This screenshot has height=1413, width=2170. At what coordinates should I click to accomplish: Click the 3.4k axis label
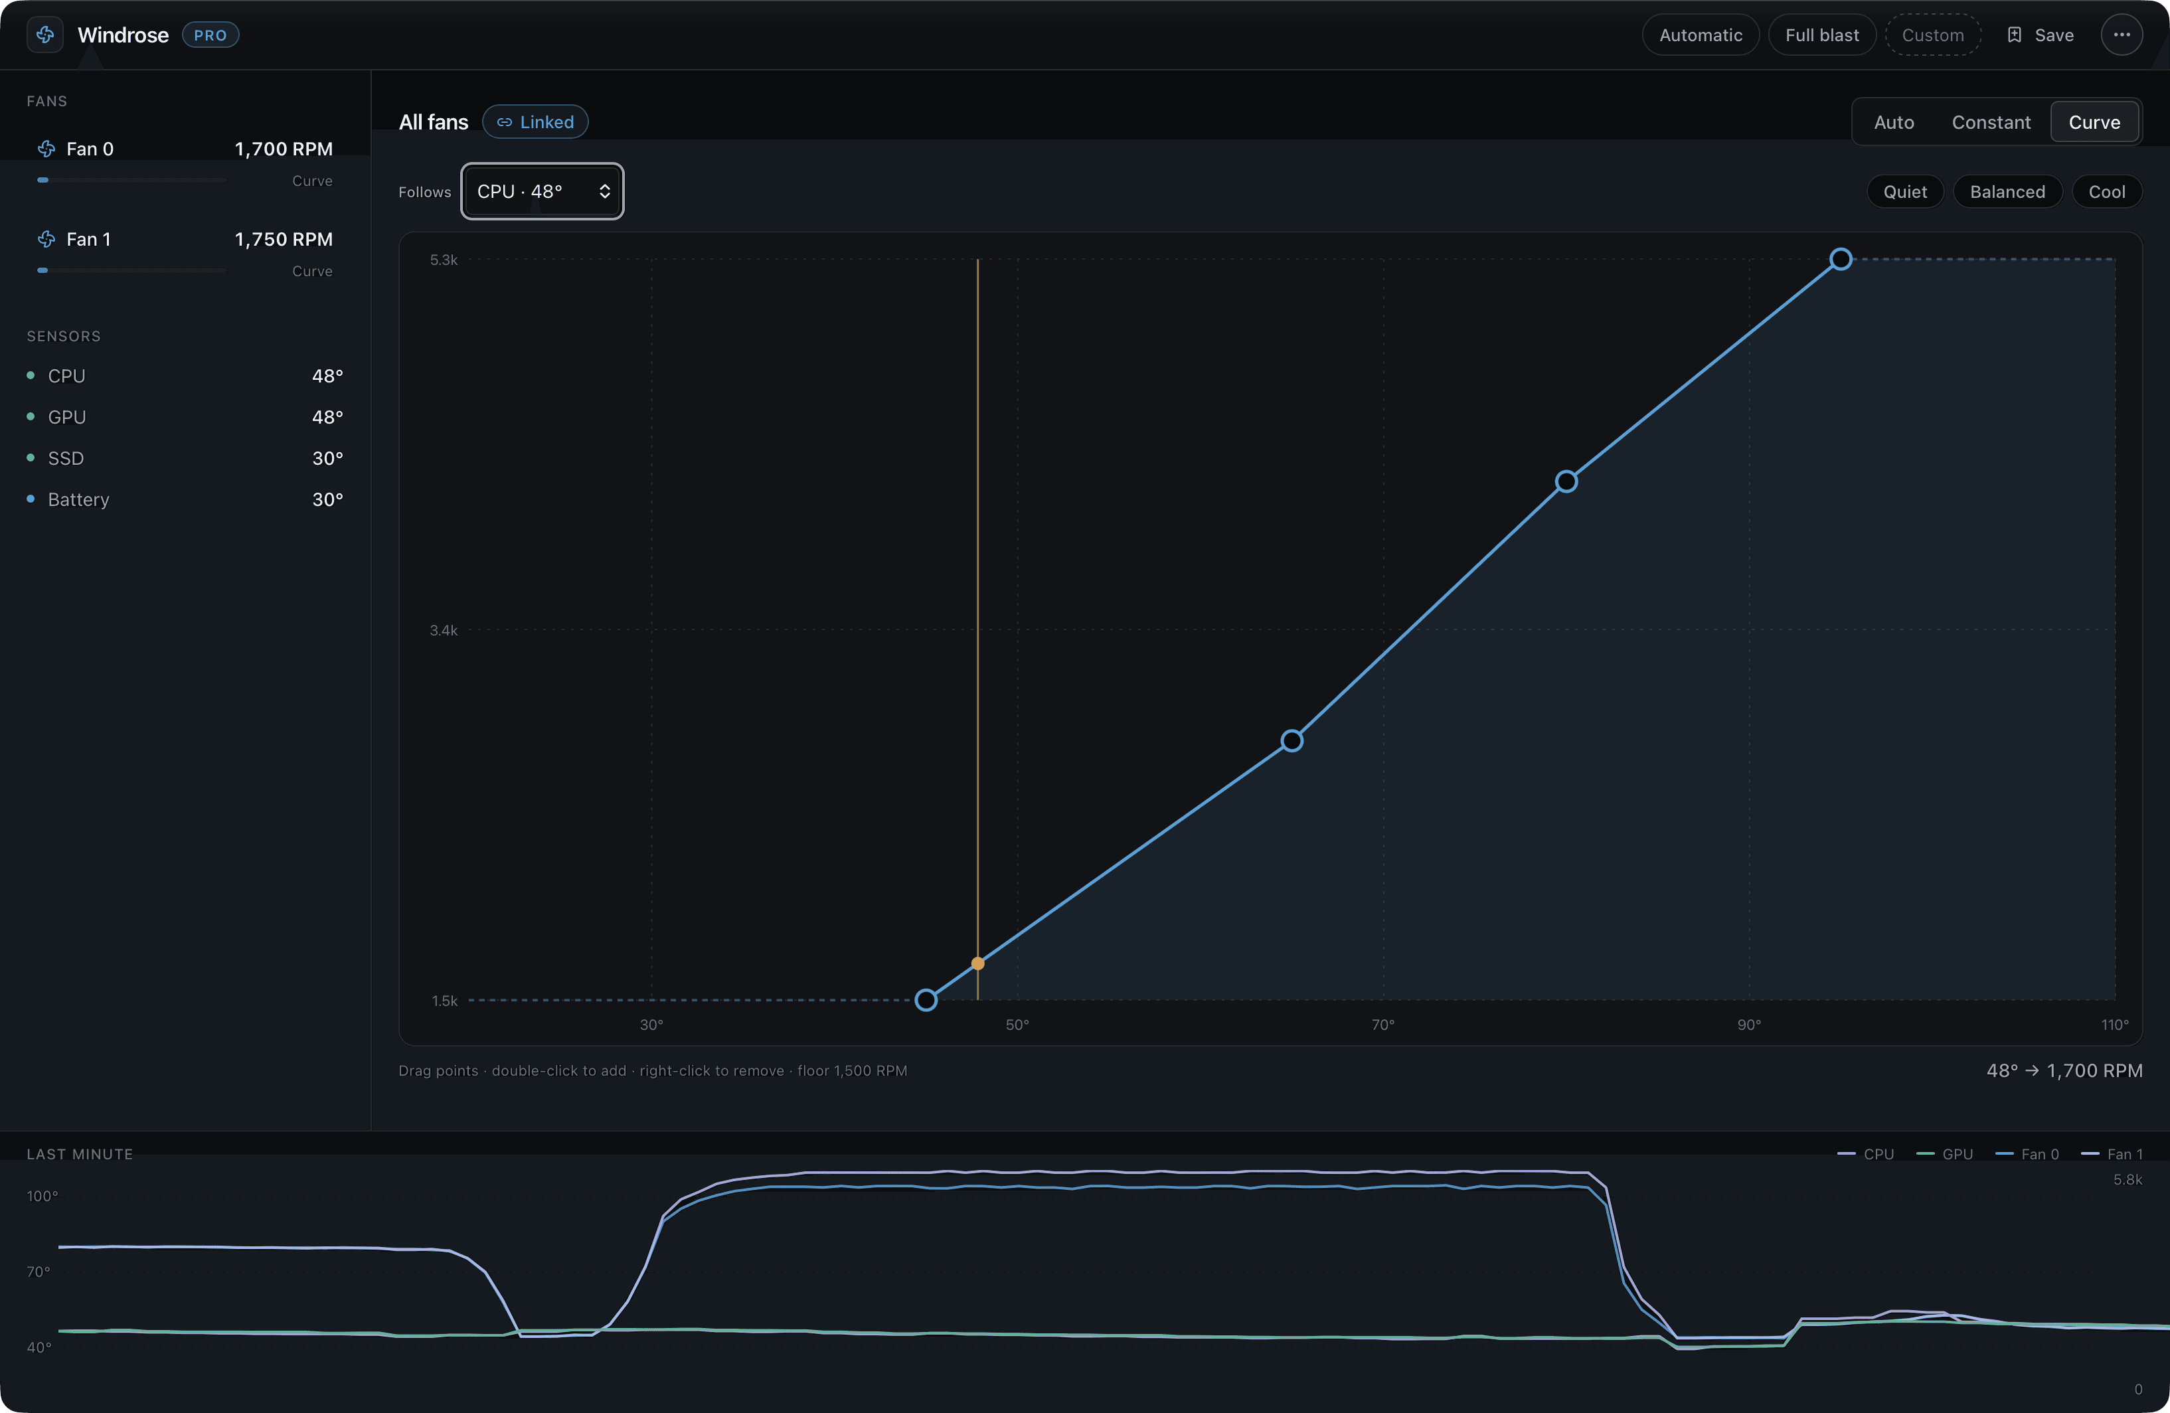tap(444, 630)
